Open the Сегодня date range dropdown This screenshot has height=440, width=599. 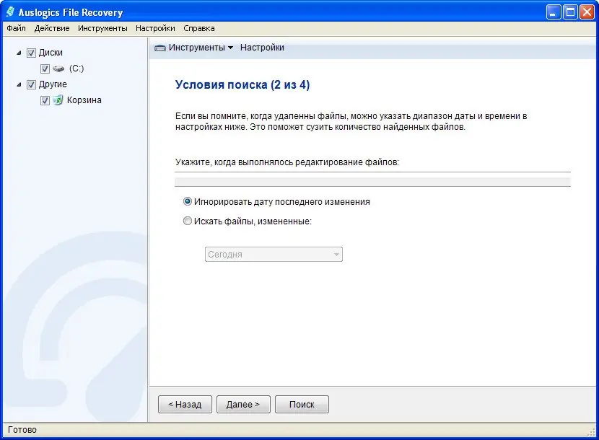point(274,255)
